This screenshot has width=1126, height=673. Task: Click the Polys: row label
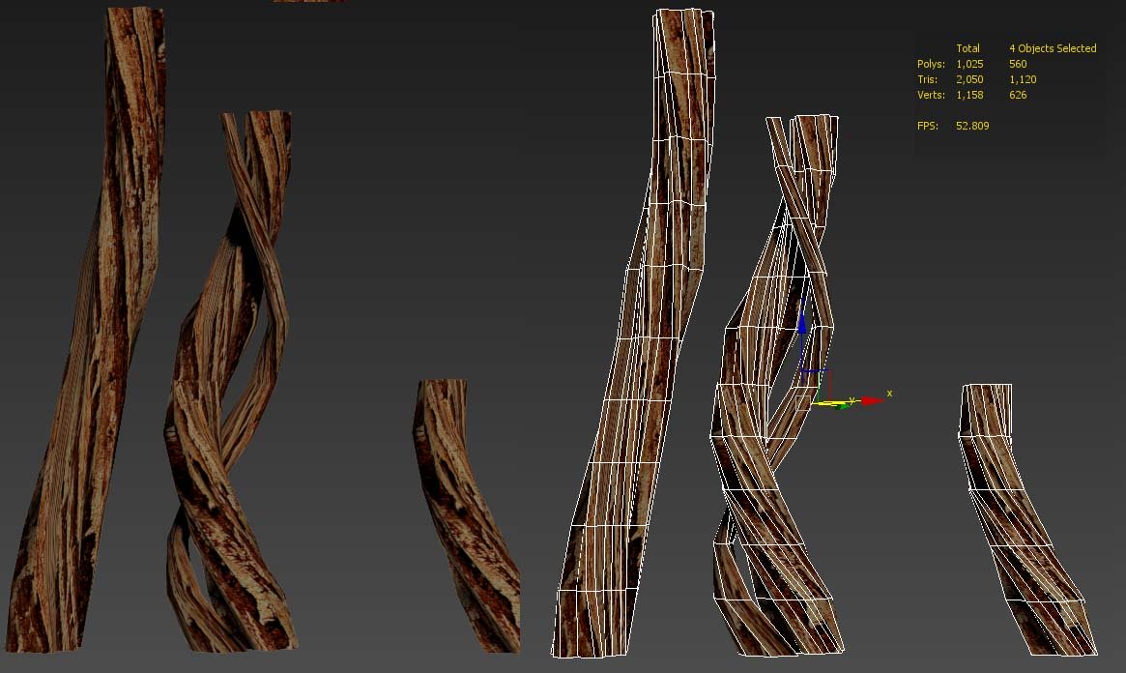931,64
